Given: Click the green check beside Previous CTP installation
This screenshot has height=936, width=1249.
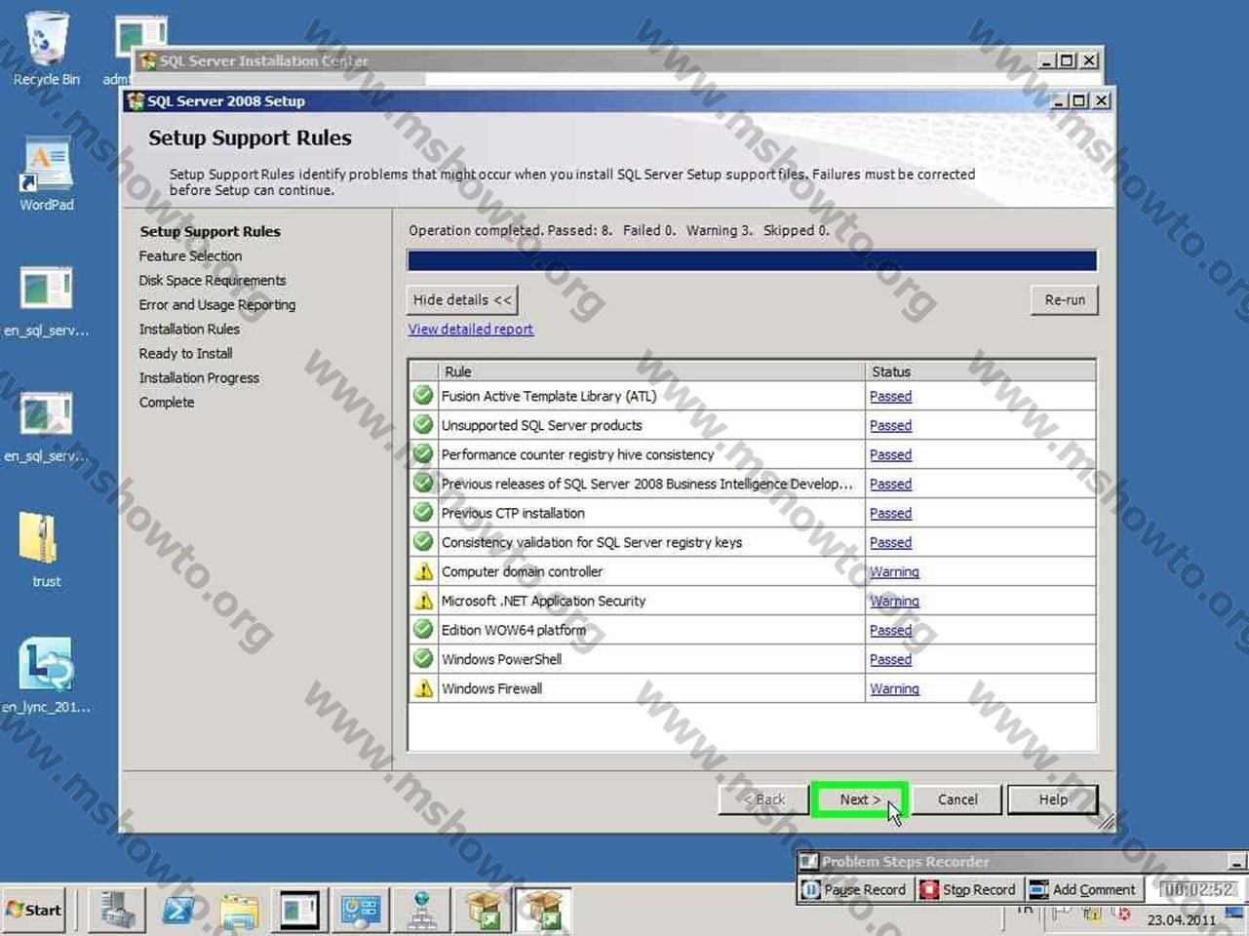Looking at the screenshot, I should (x=423, y=513).
